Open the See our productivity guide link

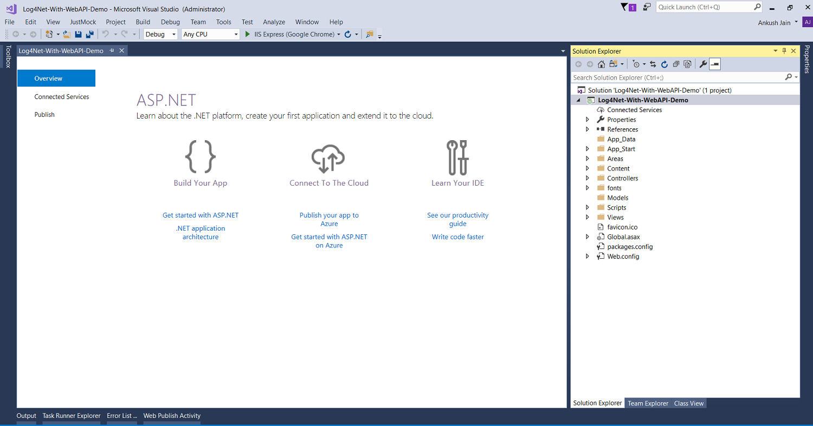click(458, 219)
